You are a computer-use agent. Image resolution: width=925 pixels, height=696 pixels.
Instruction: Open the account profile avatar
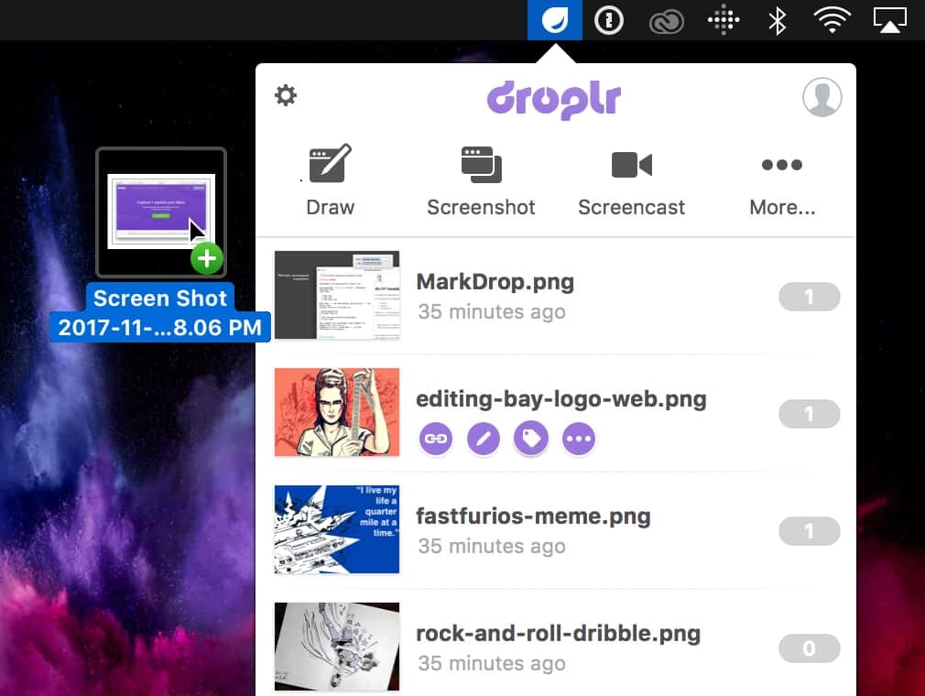(x=822, y=96)
